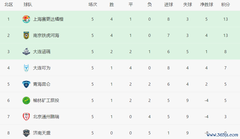Open the 上海赛更达橘橙 team name link
Viewport: 240px width, 139px height.
pyautogui.click(x=48, y=19)
